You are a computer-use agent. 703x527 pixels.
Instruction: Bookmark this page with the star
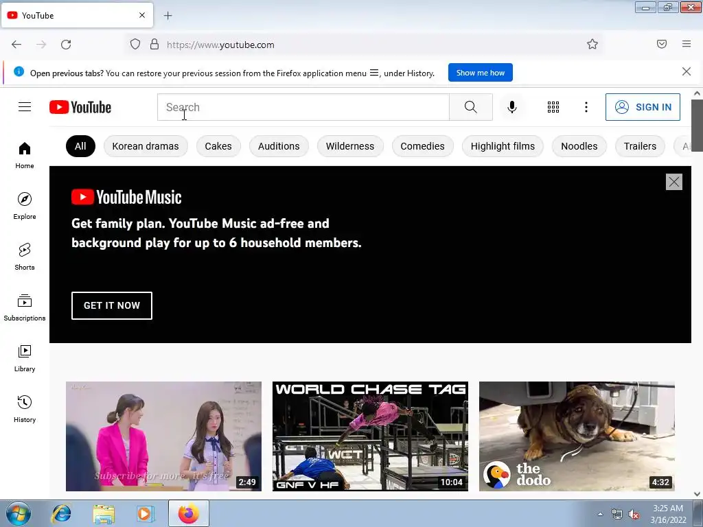[x=592, y=44]
